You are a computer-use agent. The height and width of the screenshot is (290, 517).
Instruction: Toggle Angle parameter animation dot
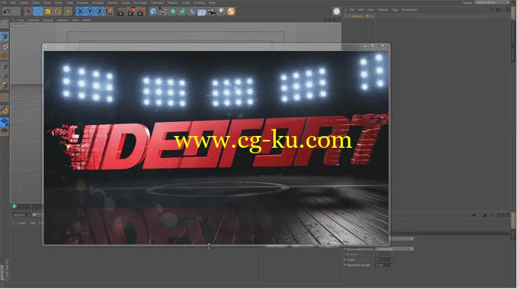click(x=345, y=260)
